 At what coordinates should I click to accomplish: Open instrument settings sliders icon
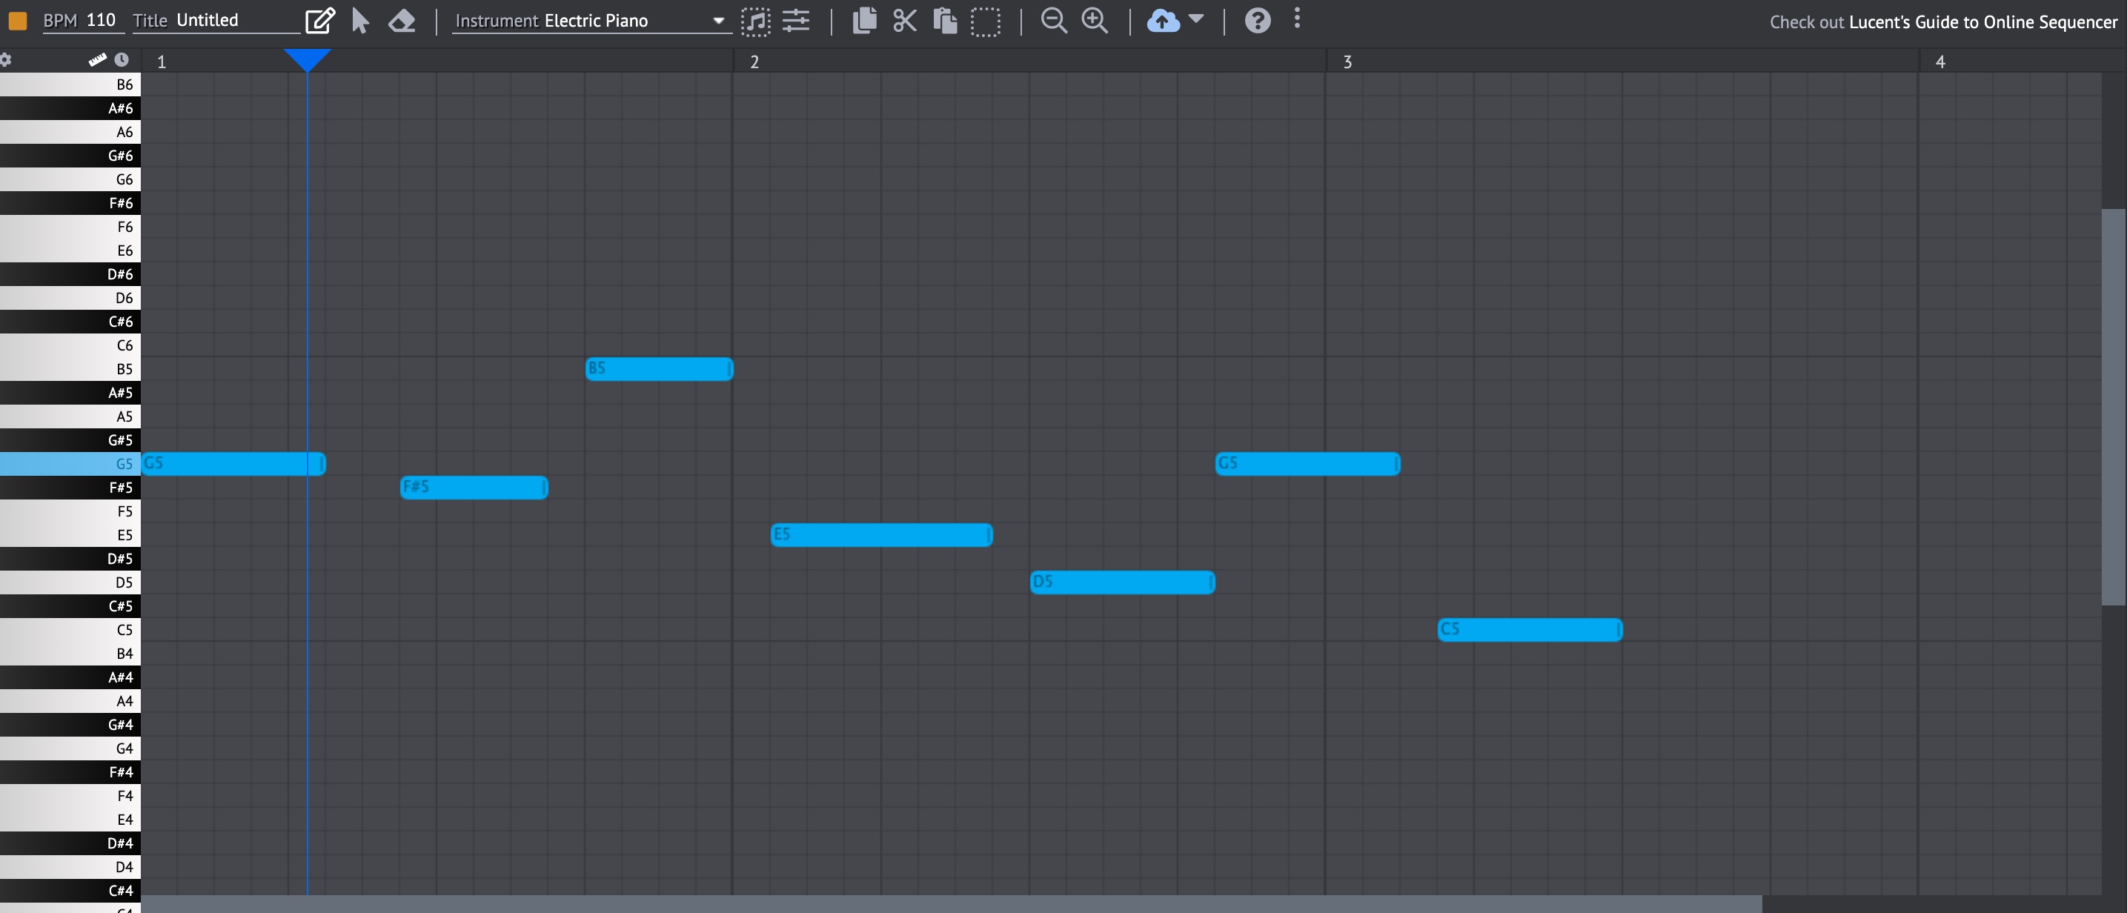[x=796, y=21]
